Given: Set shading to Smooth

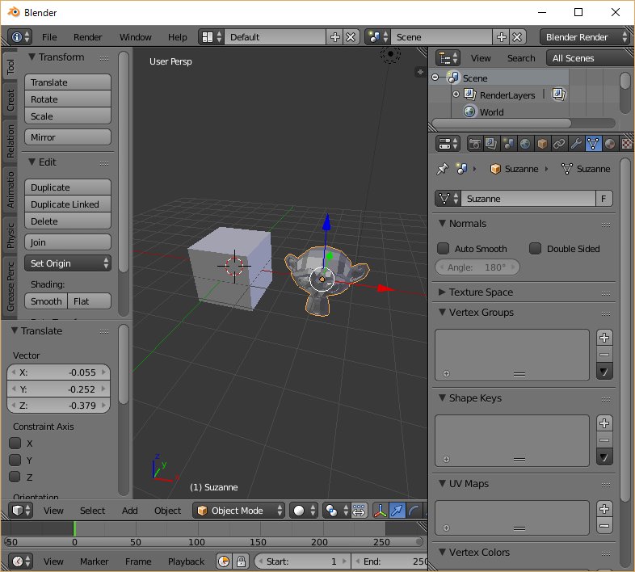Looking at the screenshot, I should pos(46,301).
